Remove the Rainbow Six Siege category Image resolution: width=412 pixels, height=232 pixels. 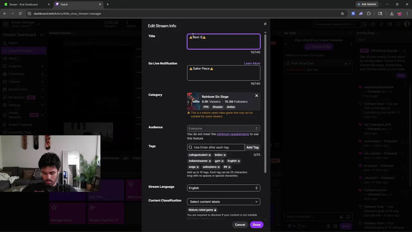257,96
